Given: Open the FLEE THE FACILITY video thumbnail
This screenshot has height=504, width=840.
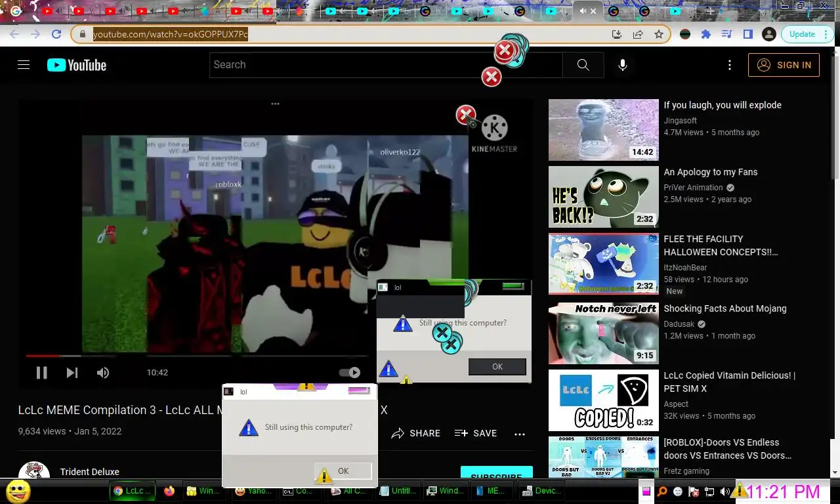Looking at the screenshot, I should (x=604, y=264).
